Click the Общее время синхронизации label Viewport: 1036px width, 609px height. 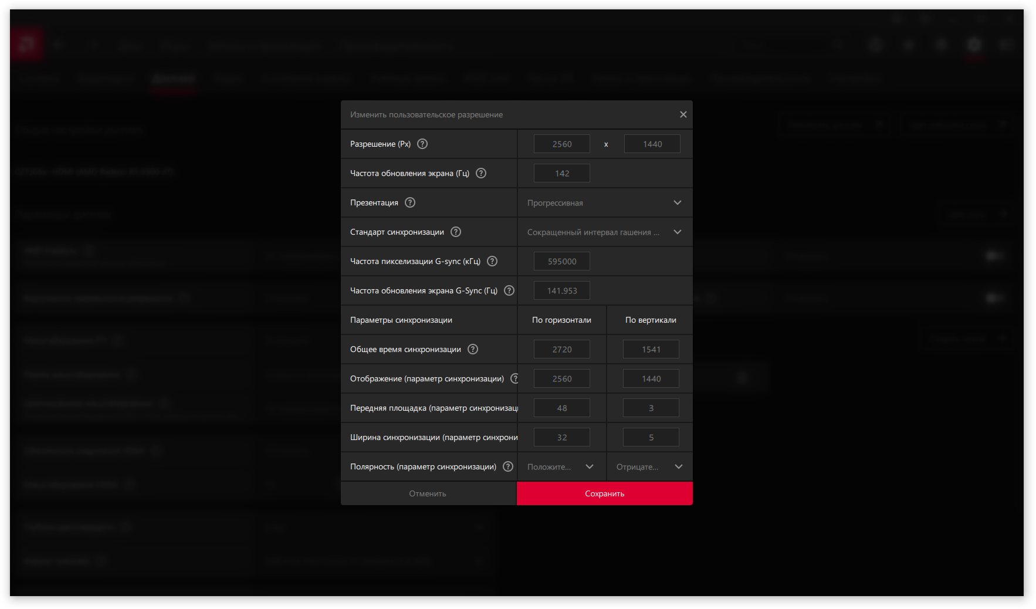[405, 349]
